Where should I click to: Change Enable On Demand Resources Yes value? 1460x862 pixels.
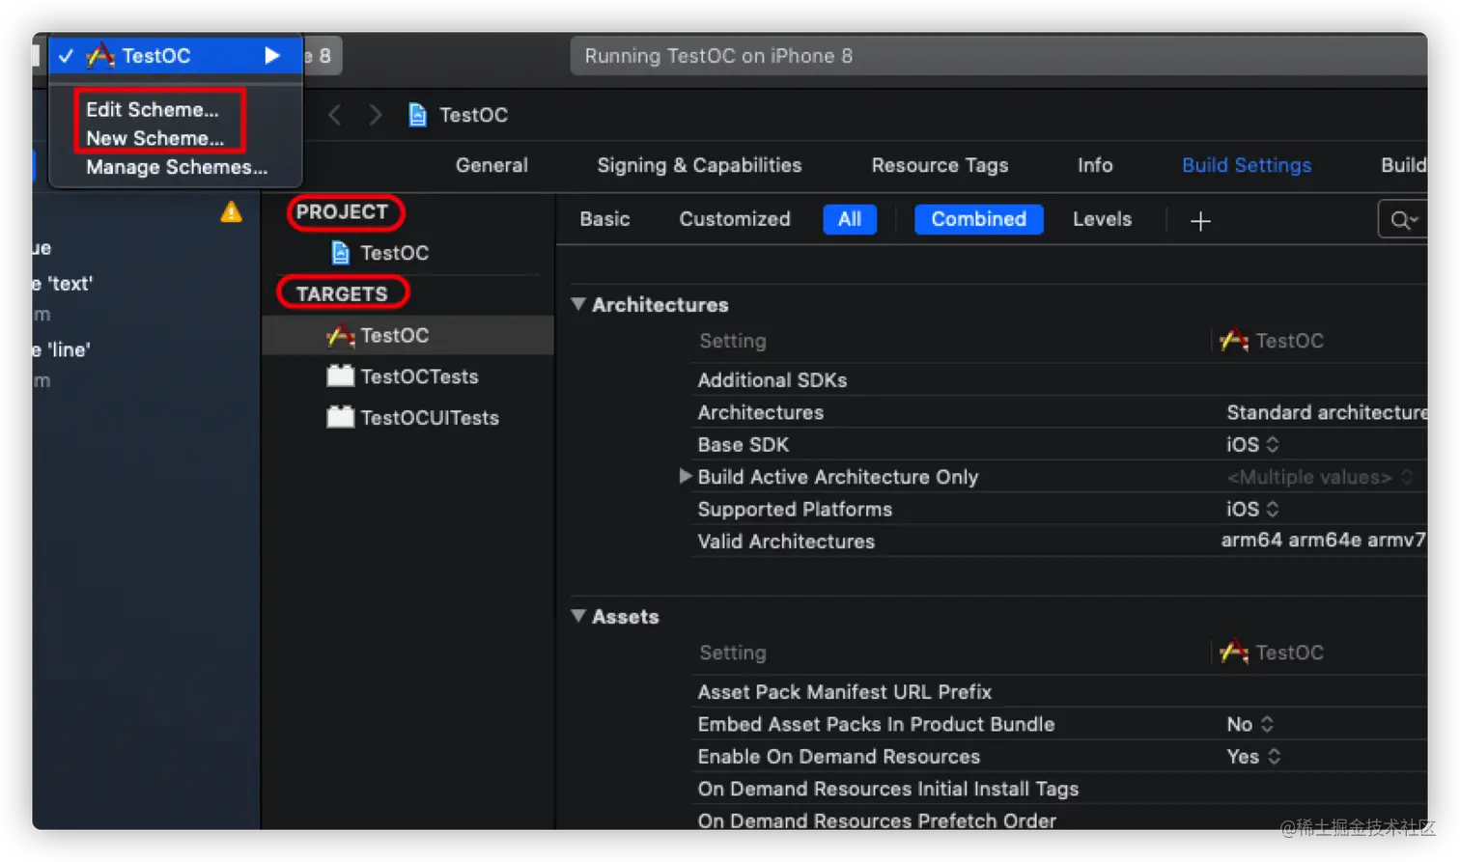(1253, 757)
